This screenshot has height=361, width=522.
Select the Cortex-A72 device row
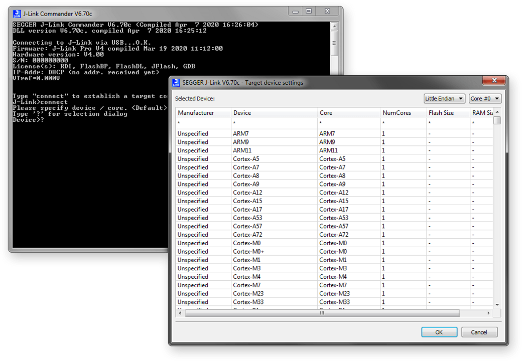(x=334, y=235)
